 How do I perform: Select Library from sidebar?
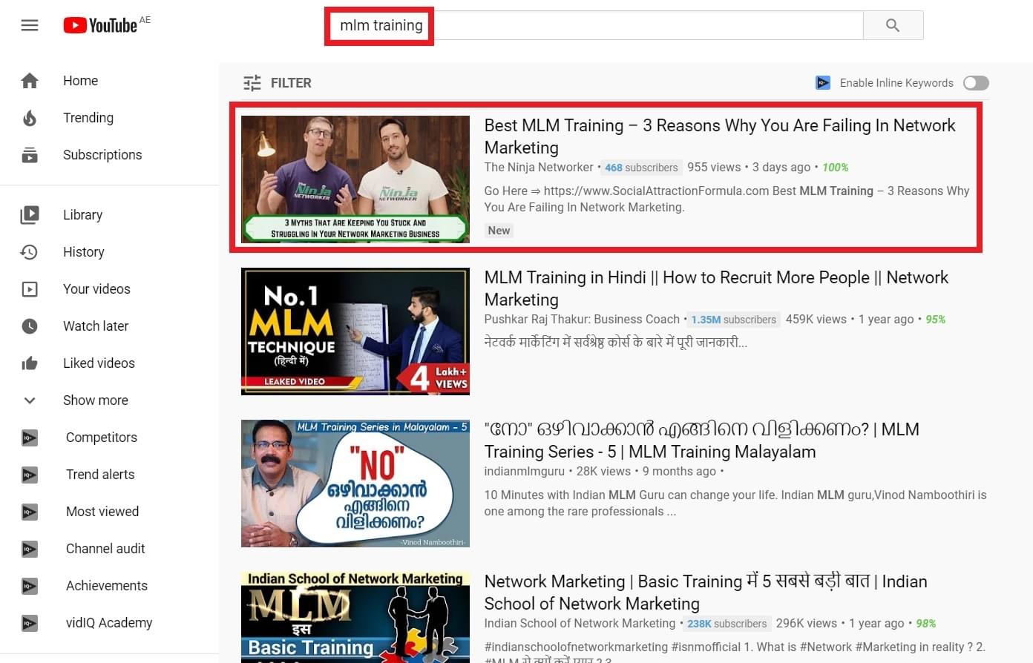(x=82, y=215)
